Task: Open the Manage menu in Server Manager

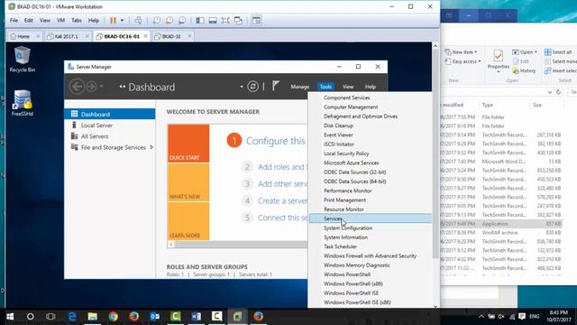Action: [x=300, y=87]
